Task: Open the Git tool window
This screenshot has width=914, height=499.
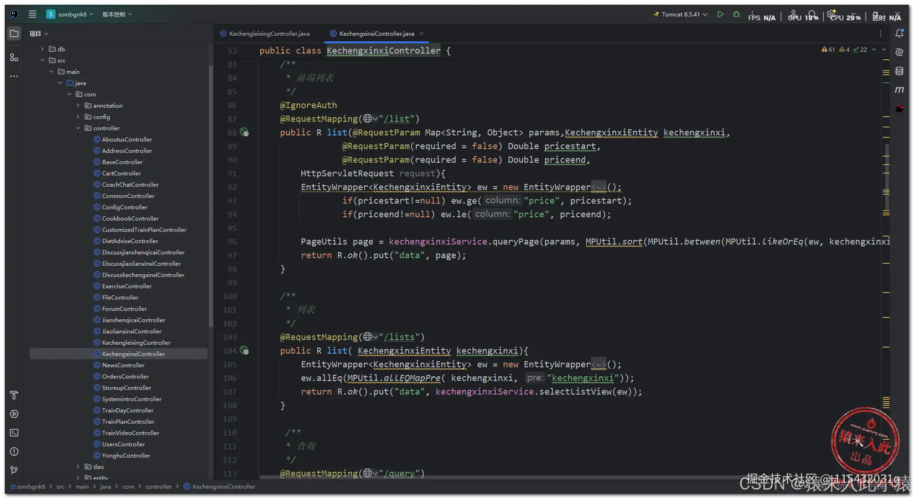Action: [x=14, y=470]
